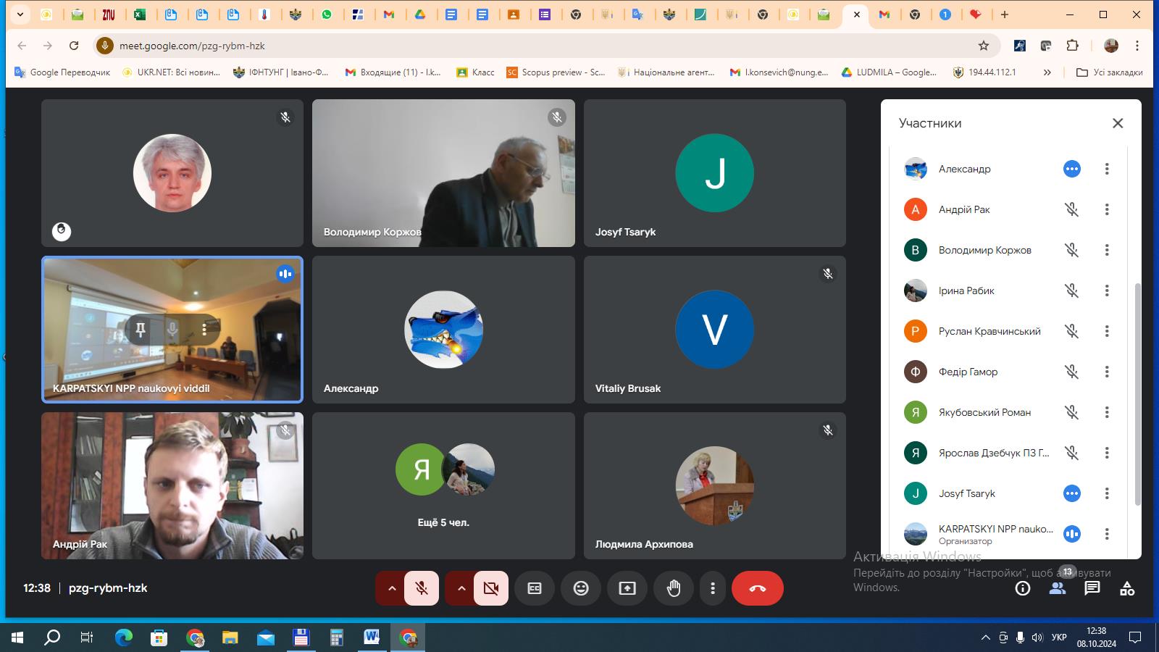This screenshot has height=652, width=1159.
Task: Pin the KARPATSKYI NPP video tile
Action: (141, 330)
